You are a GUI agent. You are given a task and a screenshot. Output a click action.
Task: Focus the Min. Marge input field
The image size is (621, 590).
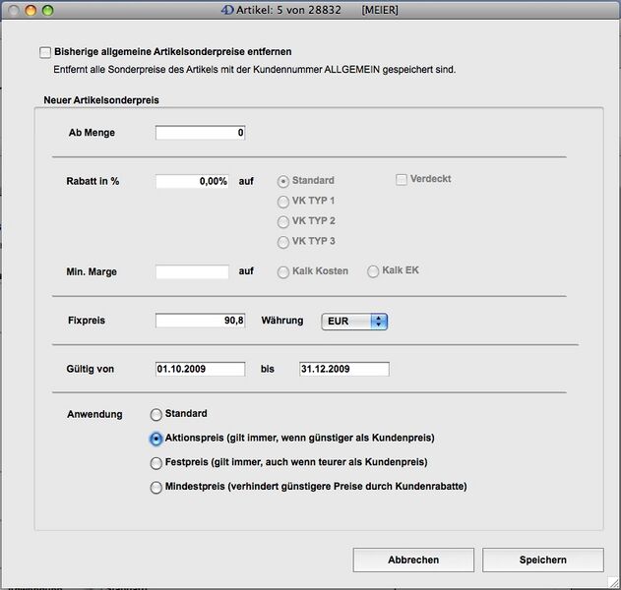(x=192, y=271)
